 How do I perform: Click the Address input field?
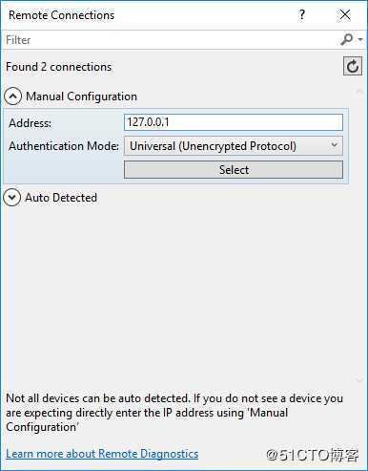(x=234, y=122)
